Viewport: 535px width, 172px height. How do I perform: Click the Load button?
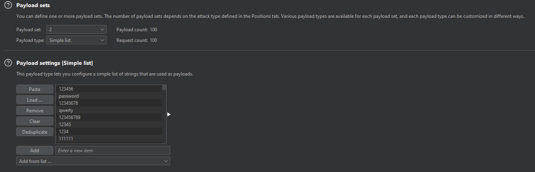point(35,100)
